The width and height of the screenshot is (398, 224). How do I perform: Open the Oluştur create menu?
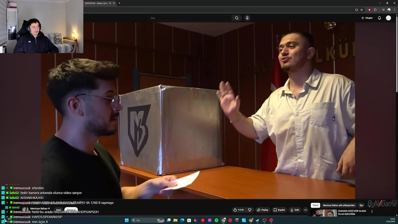click(367, 18)
